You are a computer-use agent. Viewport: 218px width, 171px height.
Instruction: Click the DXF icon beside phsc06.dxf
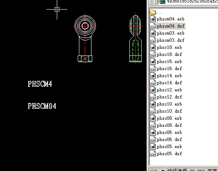[x=153, y=139]
